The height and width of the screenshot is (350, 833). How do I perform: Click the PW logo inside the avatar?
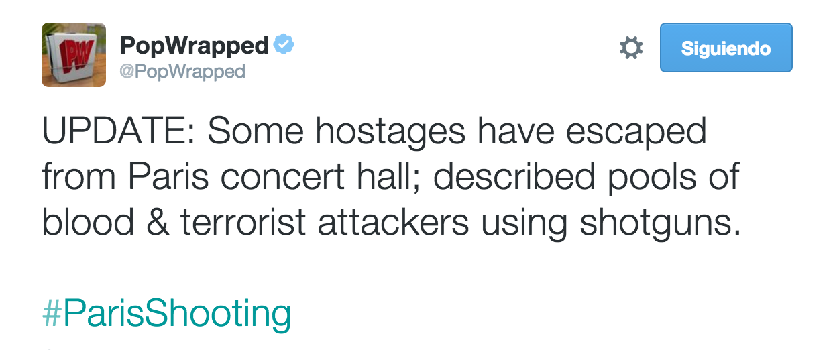pos(72,52)
